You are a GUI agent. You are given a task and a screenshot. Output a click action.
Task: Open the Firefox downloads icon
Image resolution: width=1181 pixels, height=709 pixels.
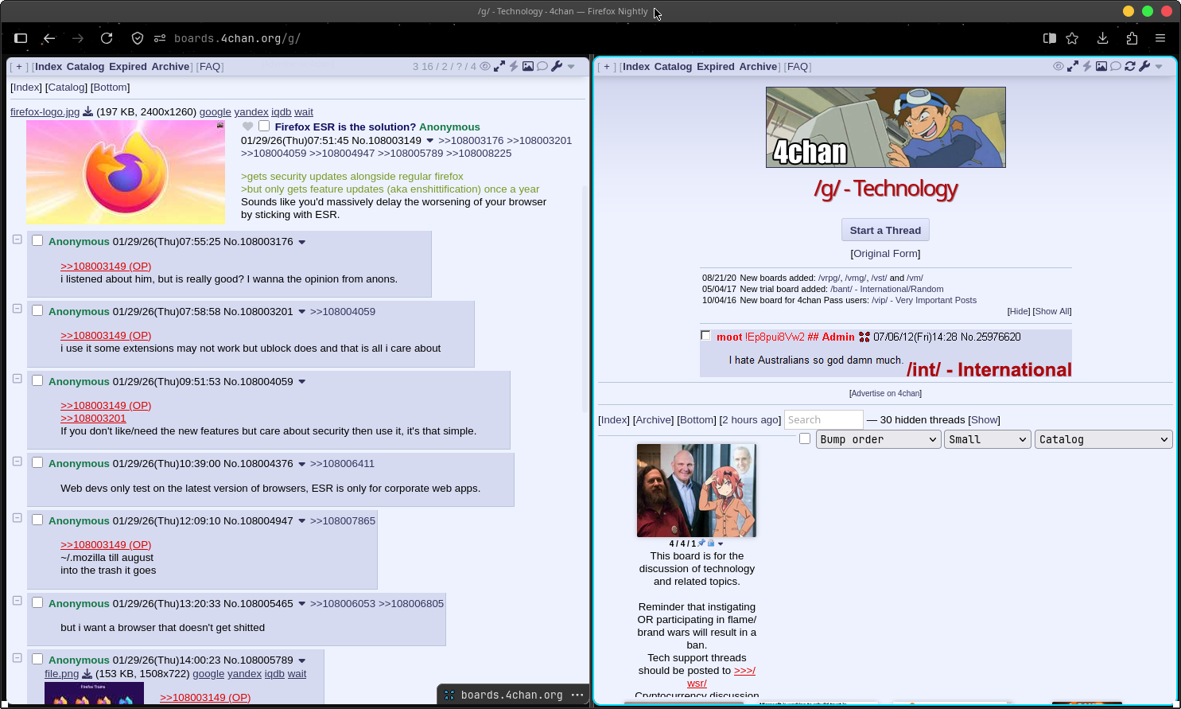point(1102,38)
